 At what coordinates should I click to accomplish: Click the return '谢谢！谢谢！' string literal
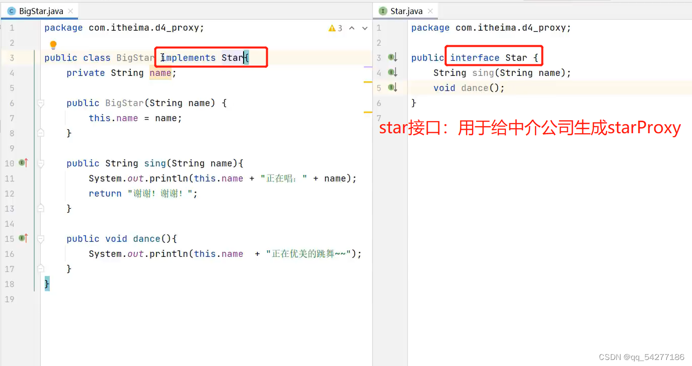[x=160, y=194]
